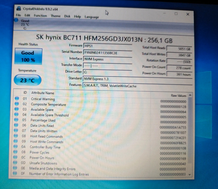Click the Raw Values column header
Screen dimensions: 218x189
click(178, 96)
